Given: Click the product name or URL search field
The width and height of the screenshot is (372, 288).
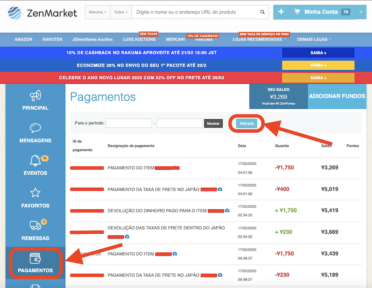Looking at the screenshot, I should pos(194,12).
